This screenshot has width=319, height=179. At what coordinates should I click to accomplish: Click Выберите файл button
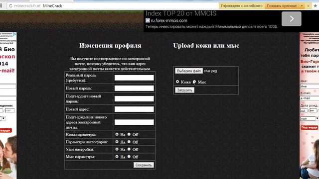(189, 71)
